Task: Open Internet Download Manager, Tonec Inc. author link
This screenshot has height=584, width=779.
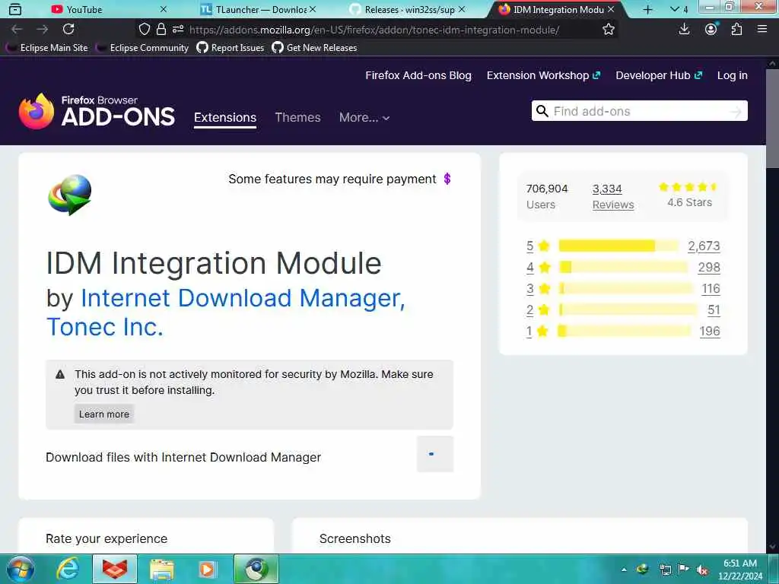Action: (x=226, y=313)
